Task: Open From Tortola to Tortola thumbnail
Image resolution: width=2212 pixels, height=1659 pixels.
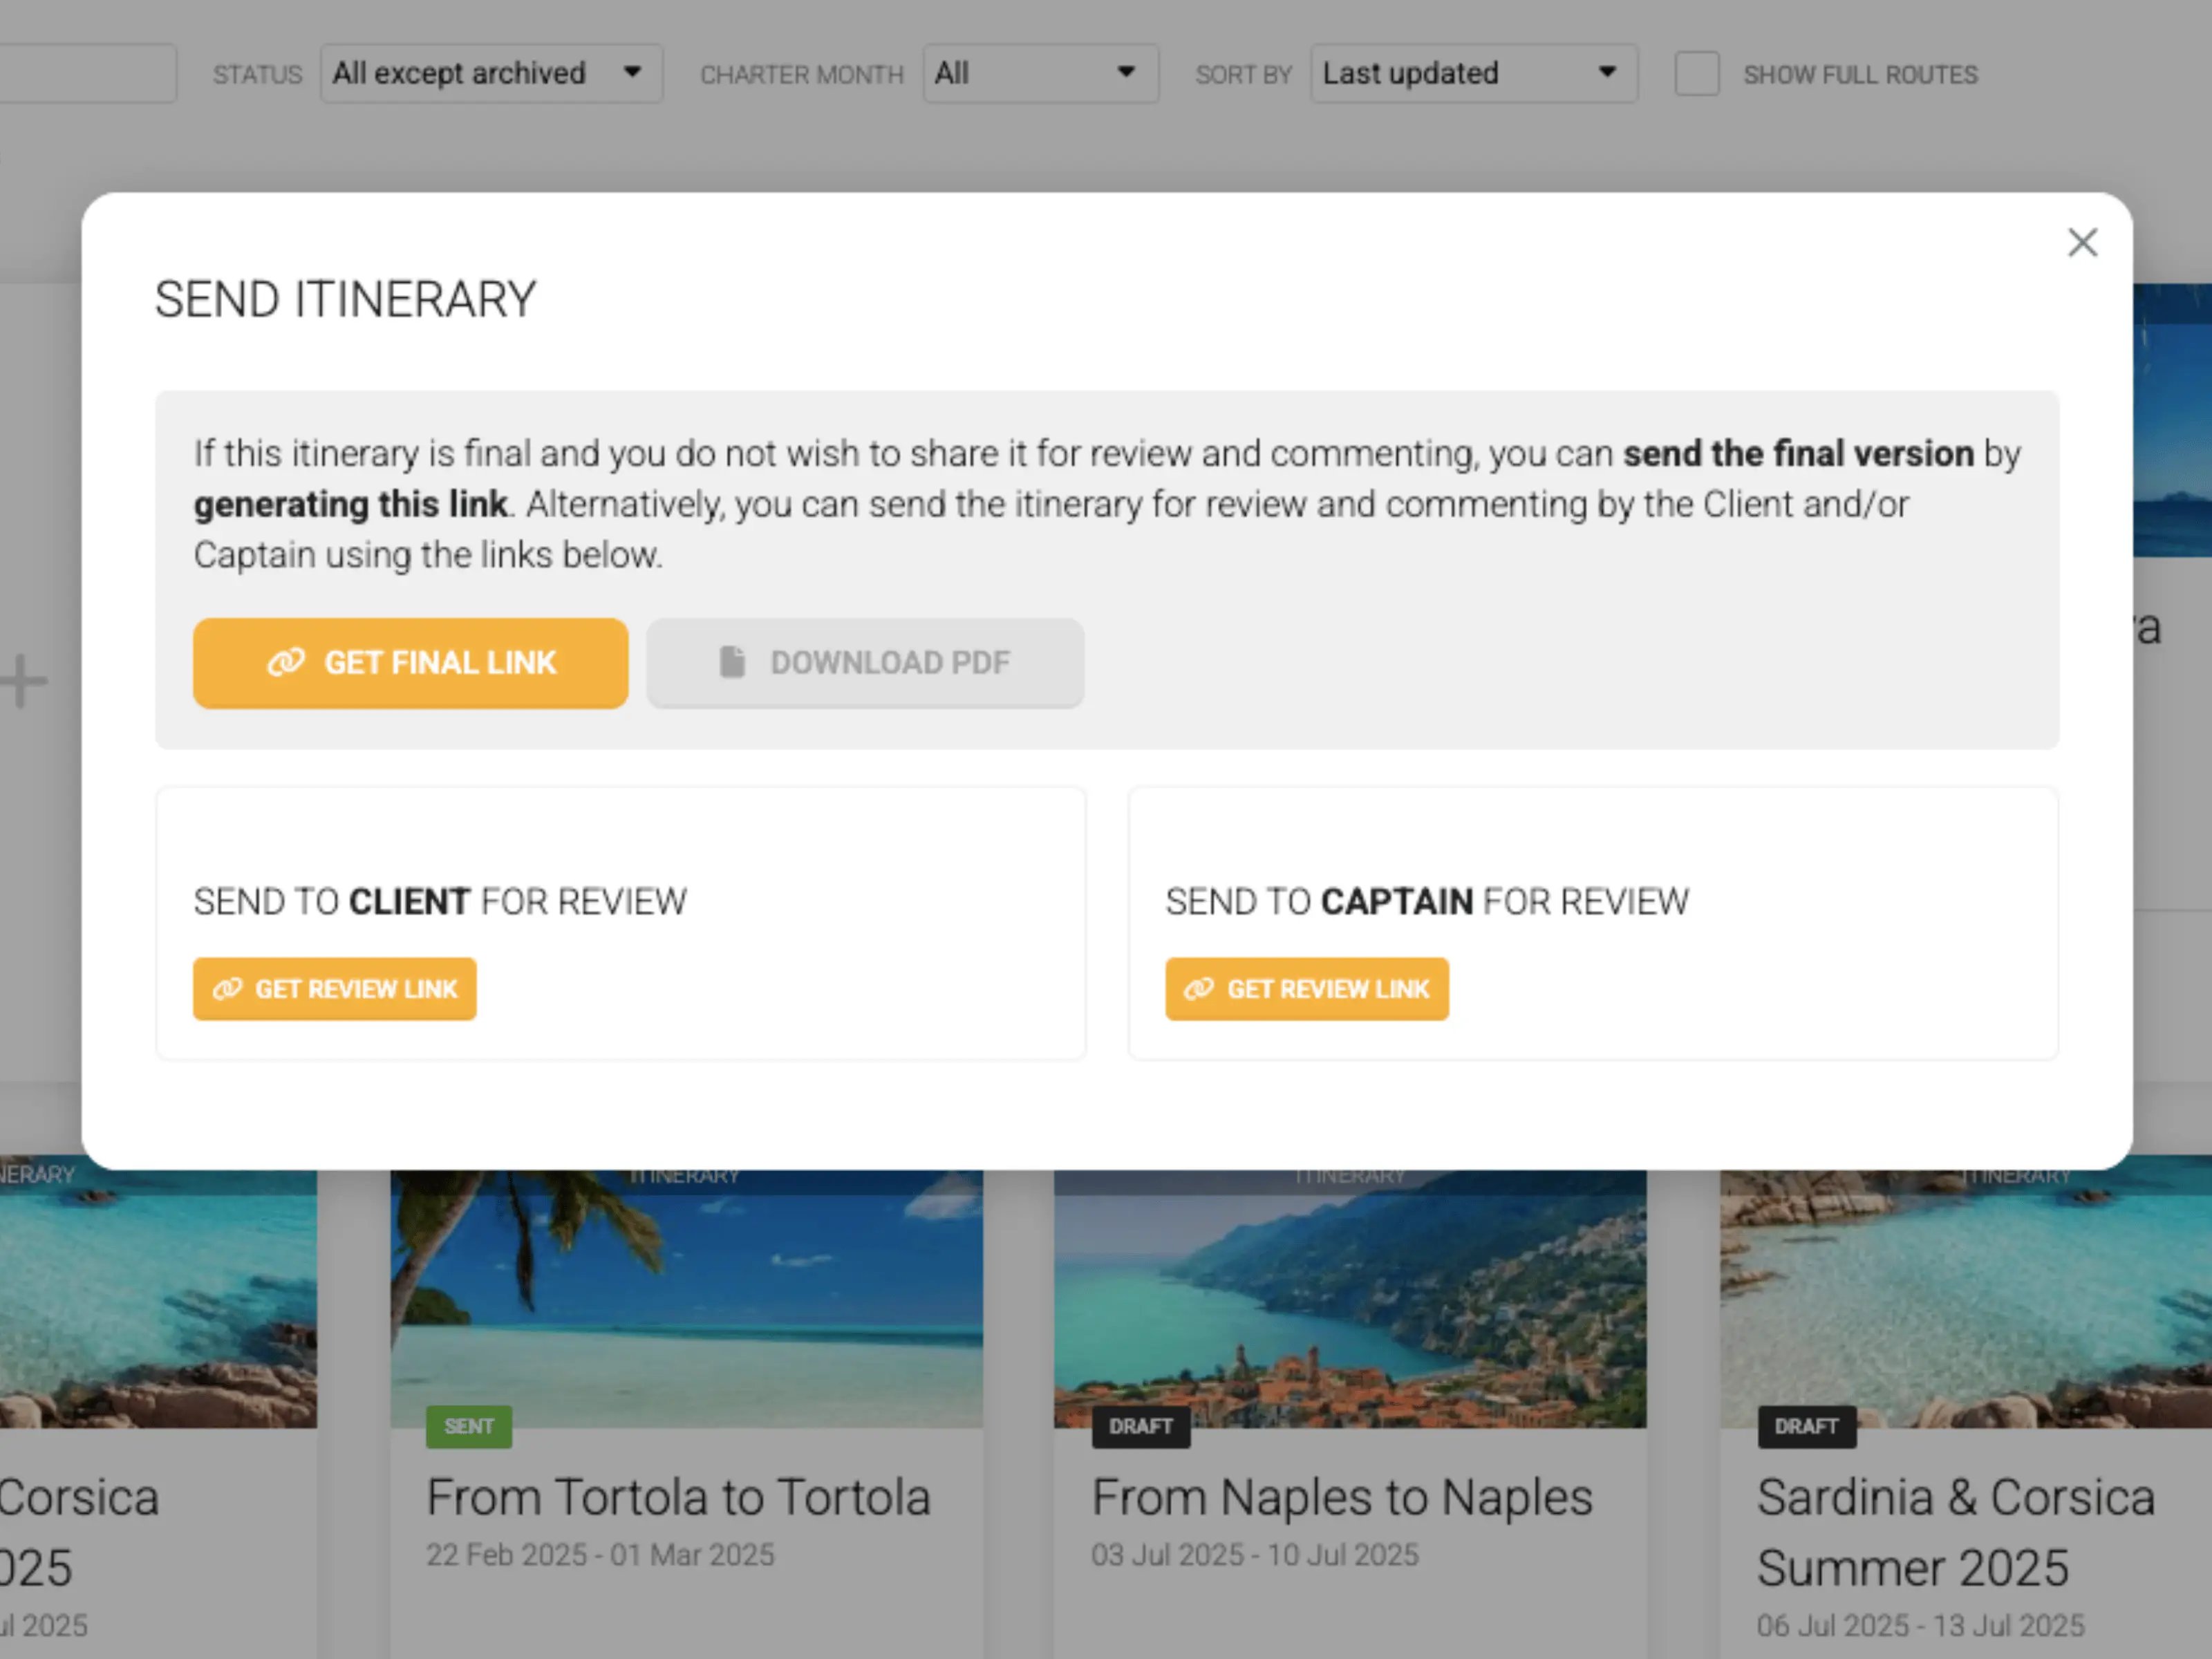Action: point(686,1299)
